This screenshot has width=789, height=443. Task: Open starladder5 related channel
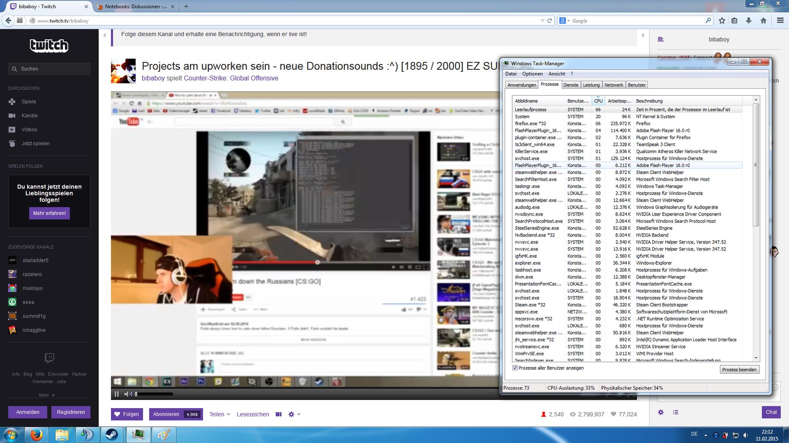tap(35, 260)
